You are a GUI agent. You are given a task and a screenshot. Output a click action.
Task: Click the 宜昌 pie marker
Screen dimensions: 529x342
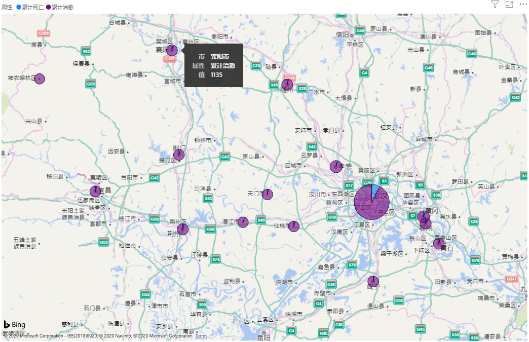pos(95,192)
